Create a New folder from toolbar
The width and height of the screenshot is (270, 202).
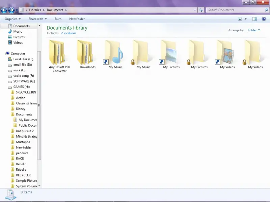pos(77,19)
